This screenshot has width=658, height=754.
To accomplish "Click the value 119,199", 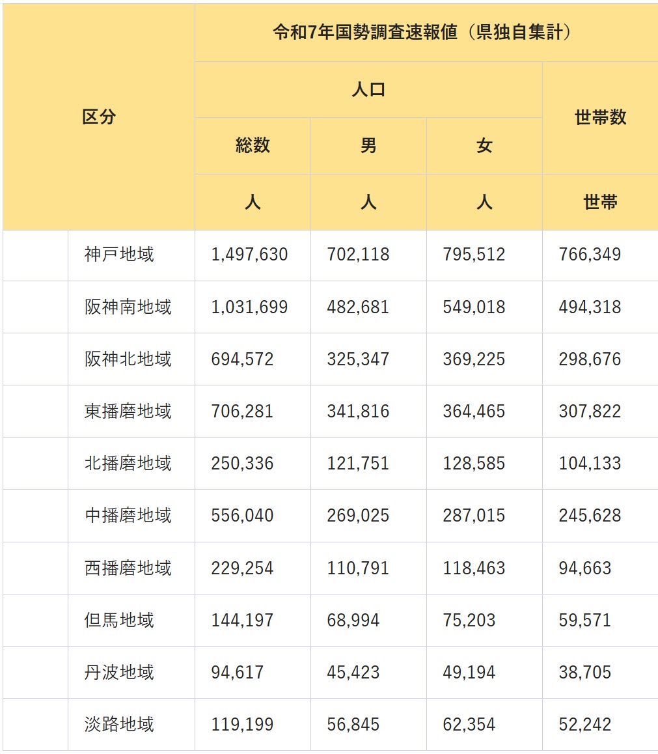I will click(242, 725).
